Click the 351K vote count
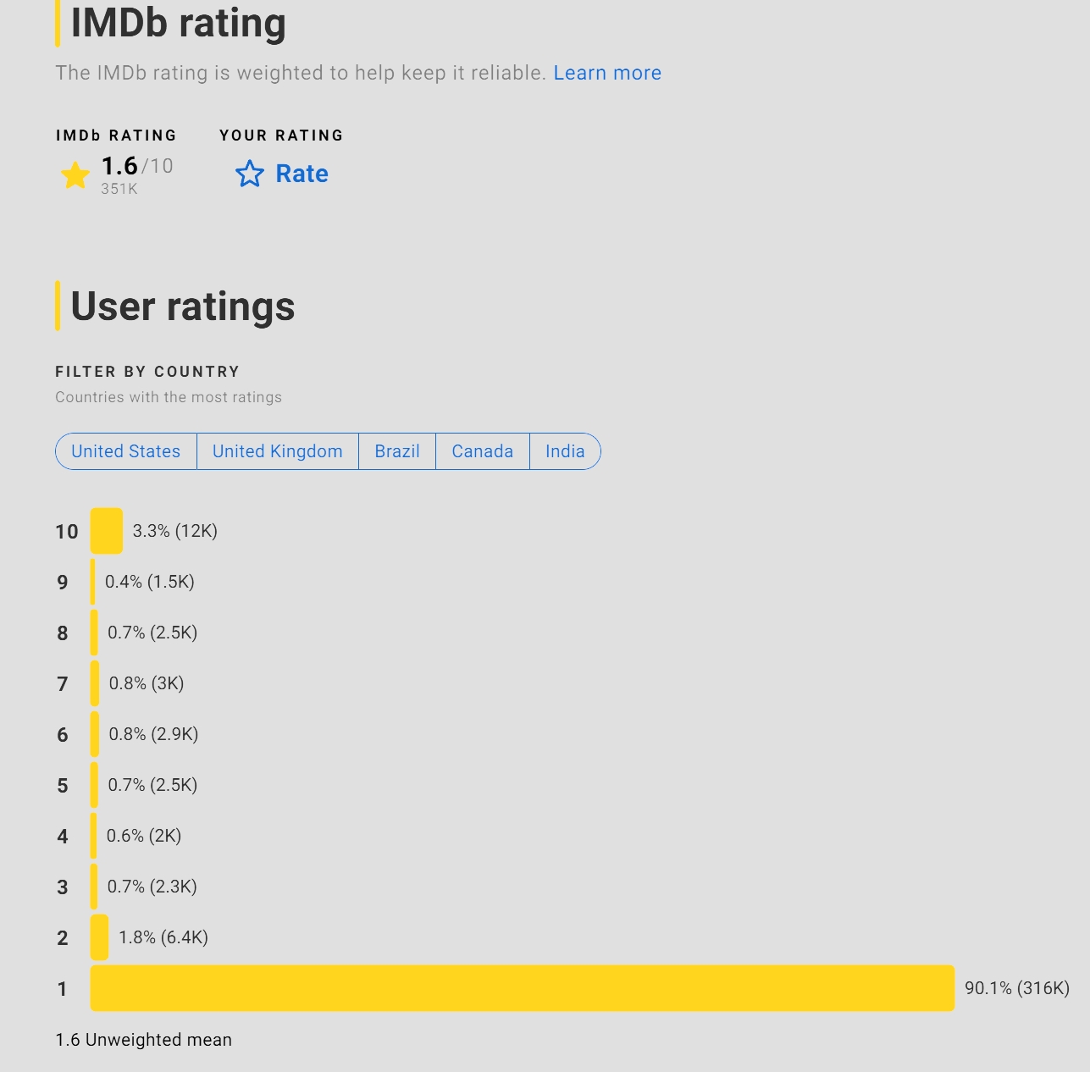Screen dimensions: 1090x1072 119,189
